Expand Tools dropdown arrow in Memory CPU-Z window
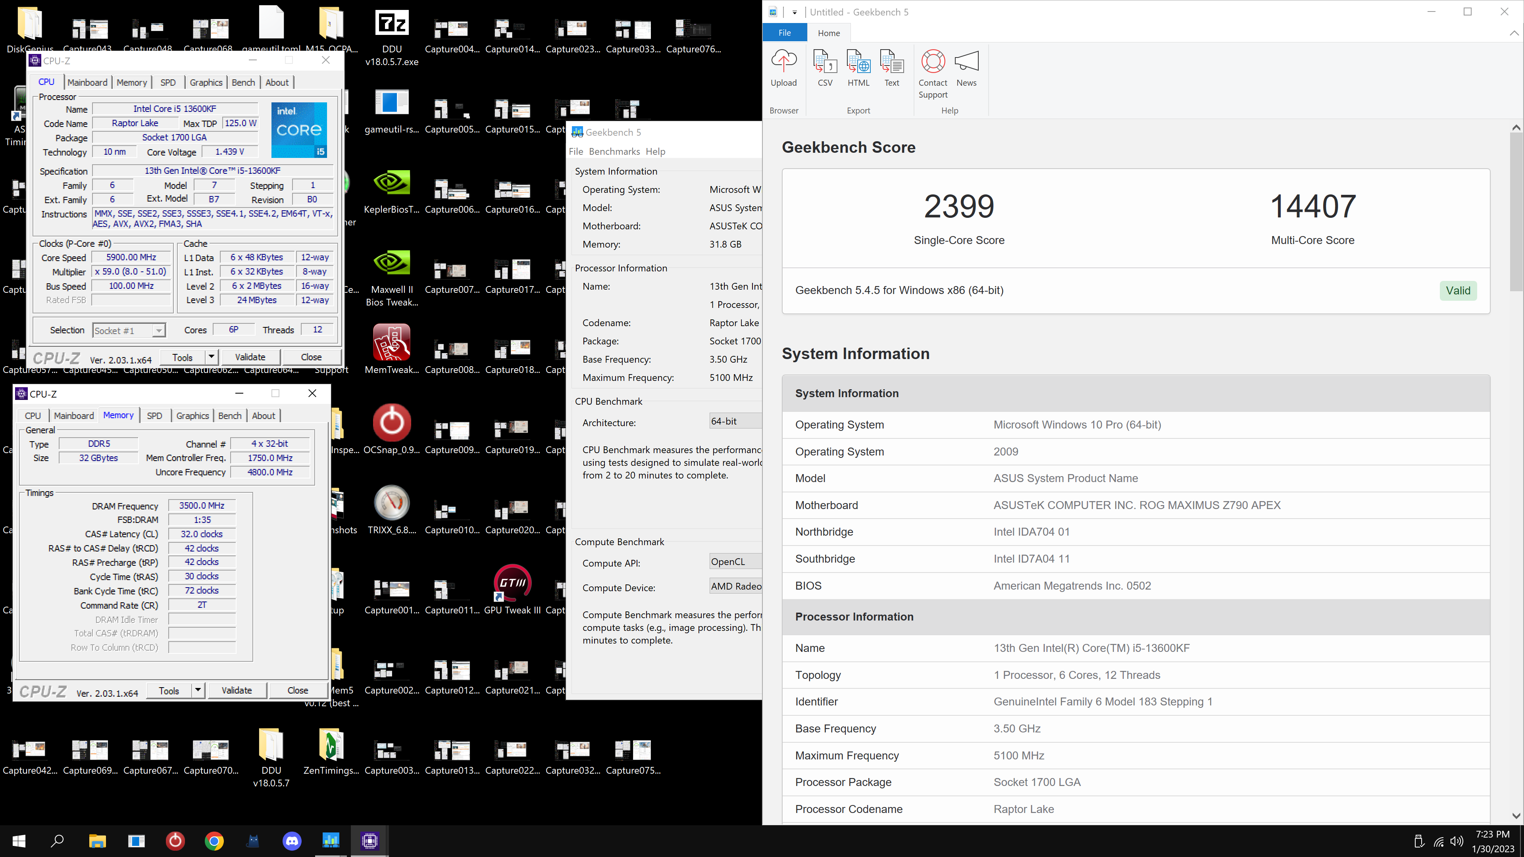 coord(198,690)
